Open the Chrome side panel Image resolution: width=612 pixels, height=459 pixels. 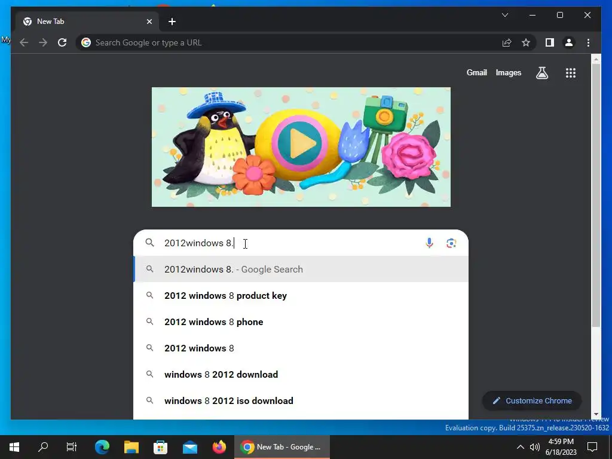tap(550, 42)
